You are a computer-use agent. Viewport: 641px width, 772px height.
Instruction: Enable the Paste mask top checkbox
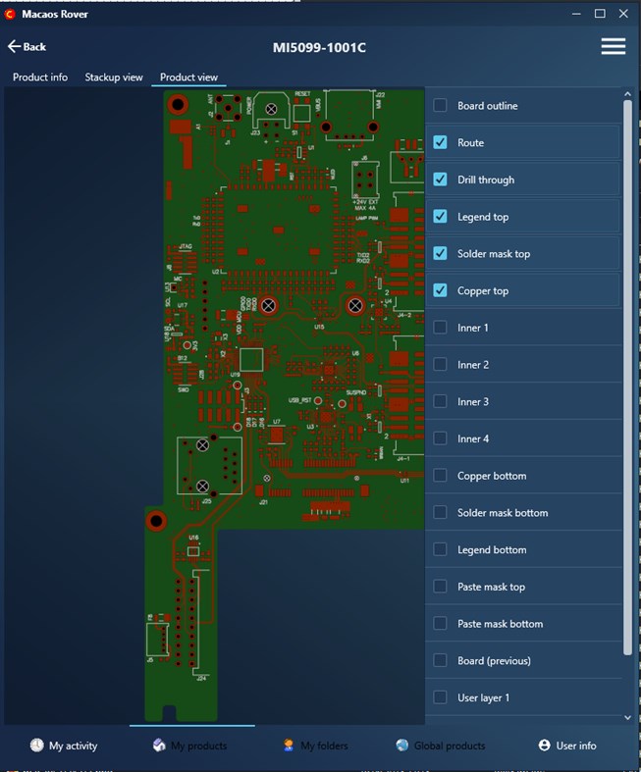[x=440, y=587]
